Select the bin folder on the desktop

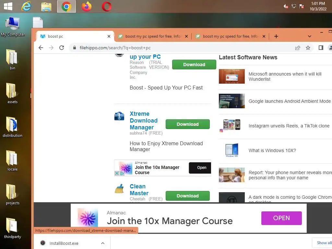(12, 60)
